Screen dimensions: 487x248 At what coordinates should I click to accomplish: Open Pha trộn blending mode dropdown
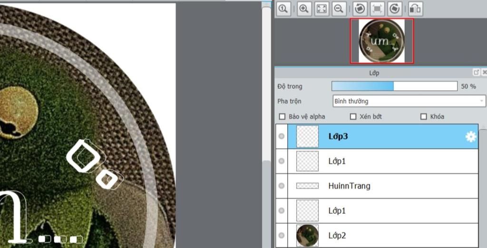tap(409, 101)
